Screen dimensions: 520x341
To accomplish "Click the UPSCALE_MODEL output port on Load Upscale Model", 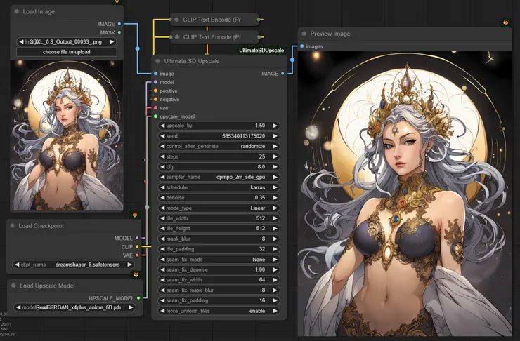I will point(138,297).
